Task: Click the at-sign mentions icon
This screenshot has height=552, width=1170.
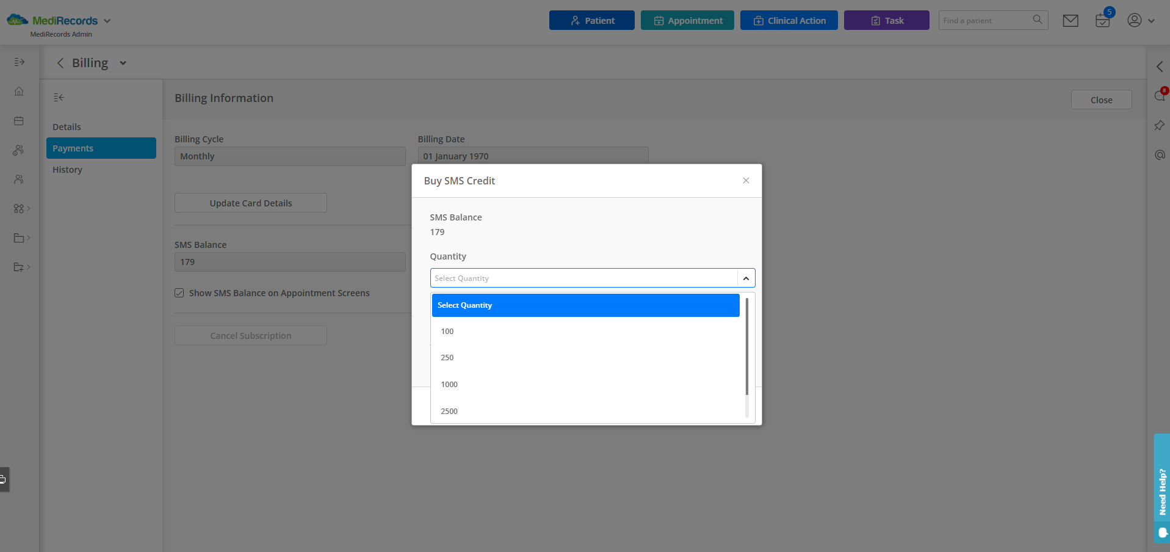Action: click(x=1159, y=154)
